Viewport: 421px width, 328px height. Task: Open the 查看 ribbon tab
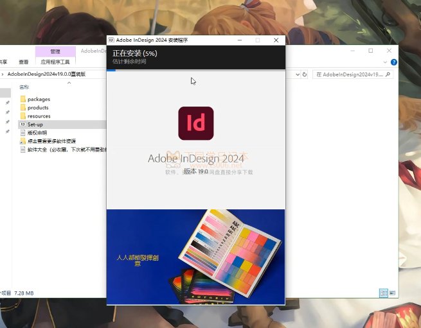(x=24, y=62)
